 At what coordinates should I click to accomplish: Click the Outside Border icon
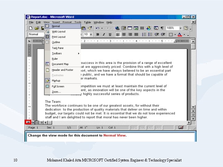point(171,35)
